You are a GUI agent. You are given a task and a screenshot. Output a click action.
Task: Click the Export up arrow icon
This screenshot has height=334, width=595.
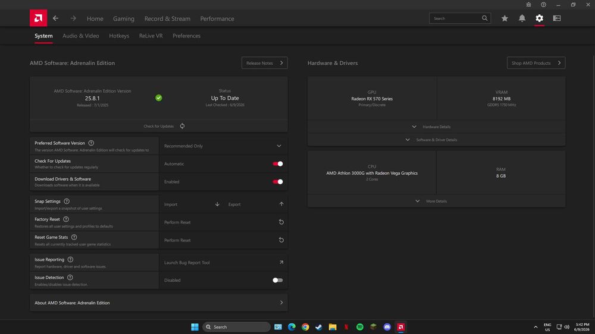pos(281,204)
